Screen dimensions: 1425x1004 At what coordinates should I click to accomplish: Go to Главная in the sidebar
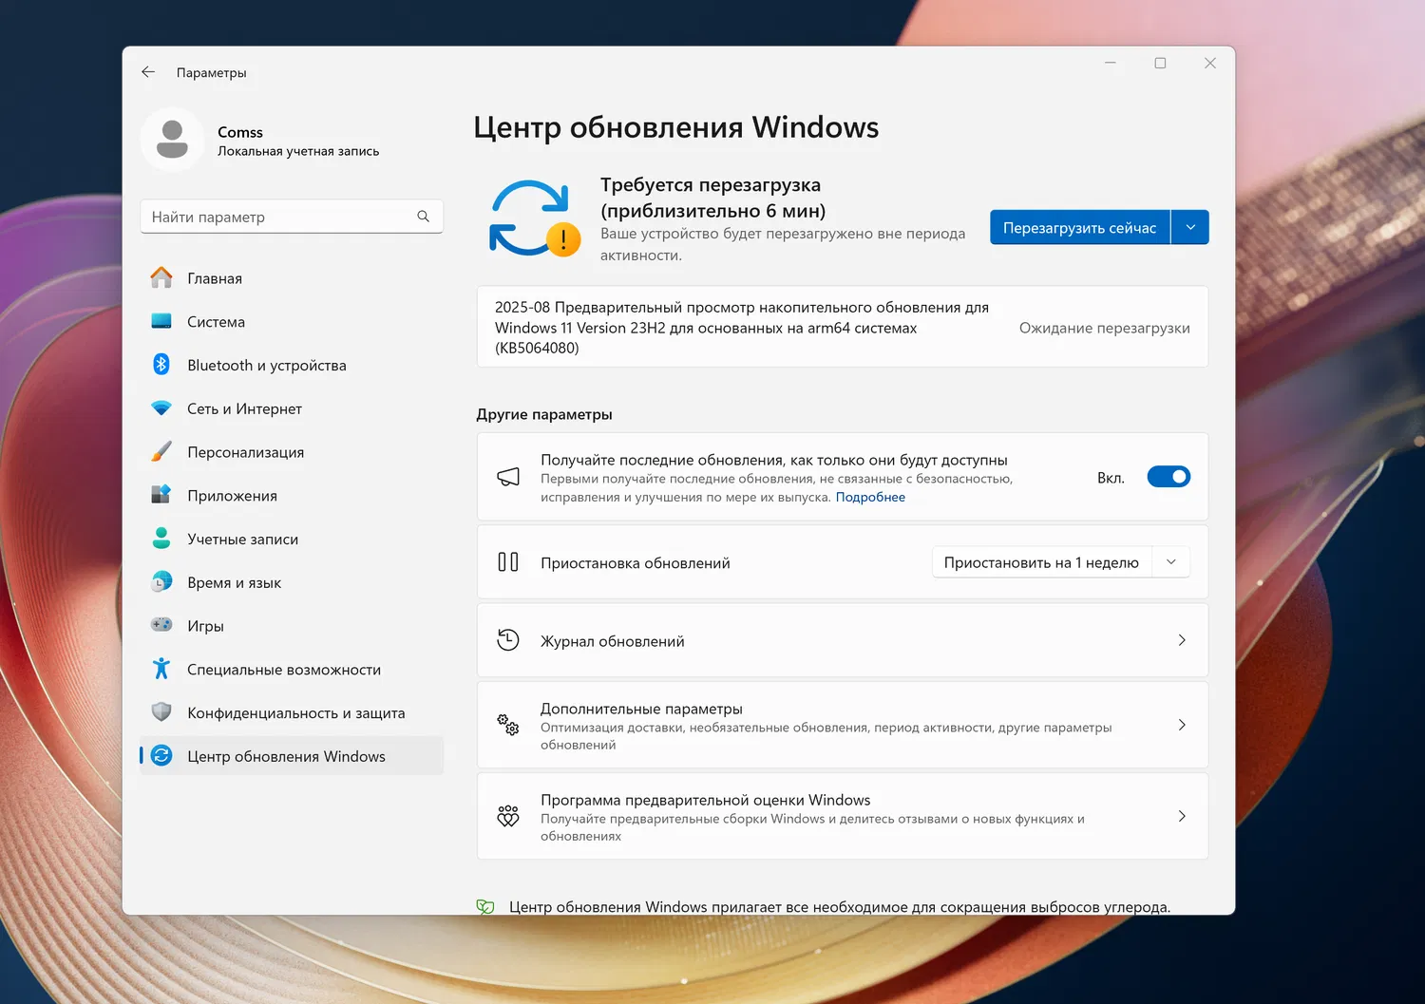(292, 278)
